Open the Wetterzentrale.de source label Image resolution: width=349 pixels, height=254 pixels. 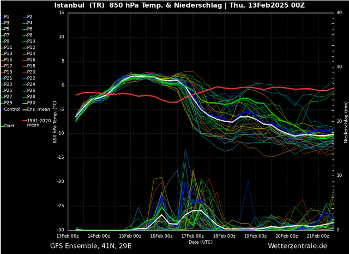pos(297,246)
